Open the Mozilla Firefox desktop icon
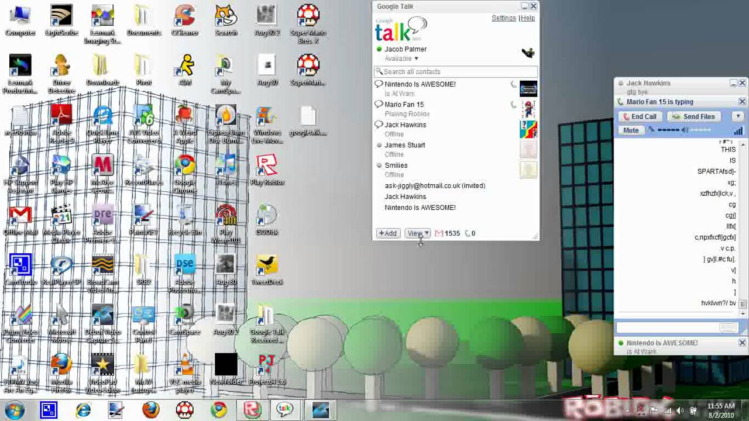This screenshot has height=421, width=749. click(61, 373)
